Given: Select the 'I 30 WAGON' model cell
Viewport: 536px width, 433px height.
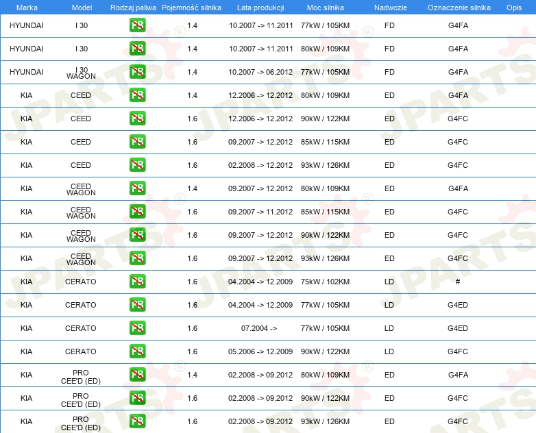Looking at the screenshot, I should (x=81, y=73).
